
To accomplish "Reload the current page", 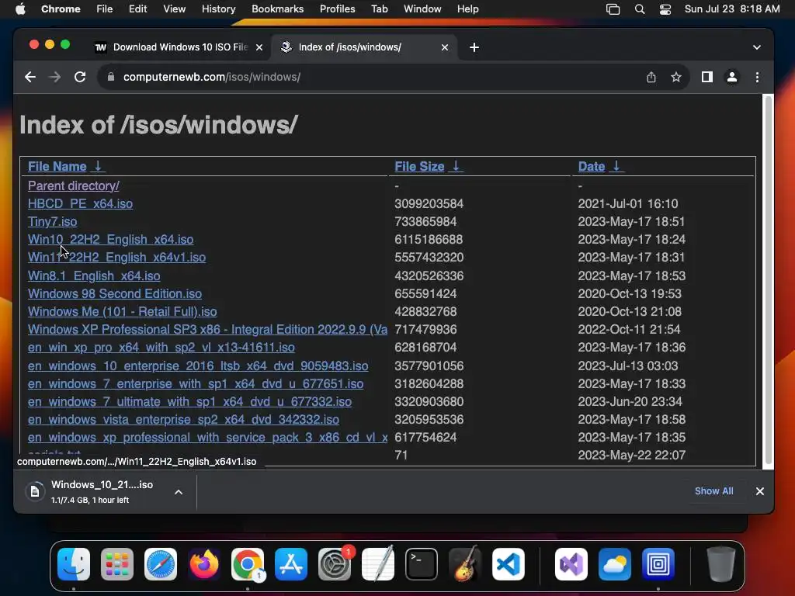I will 80,77.
